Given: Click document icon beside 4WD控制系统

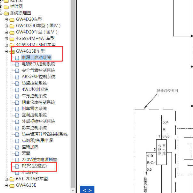Looking at the screenshot, I should point(17,90).
